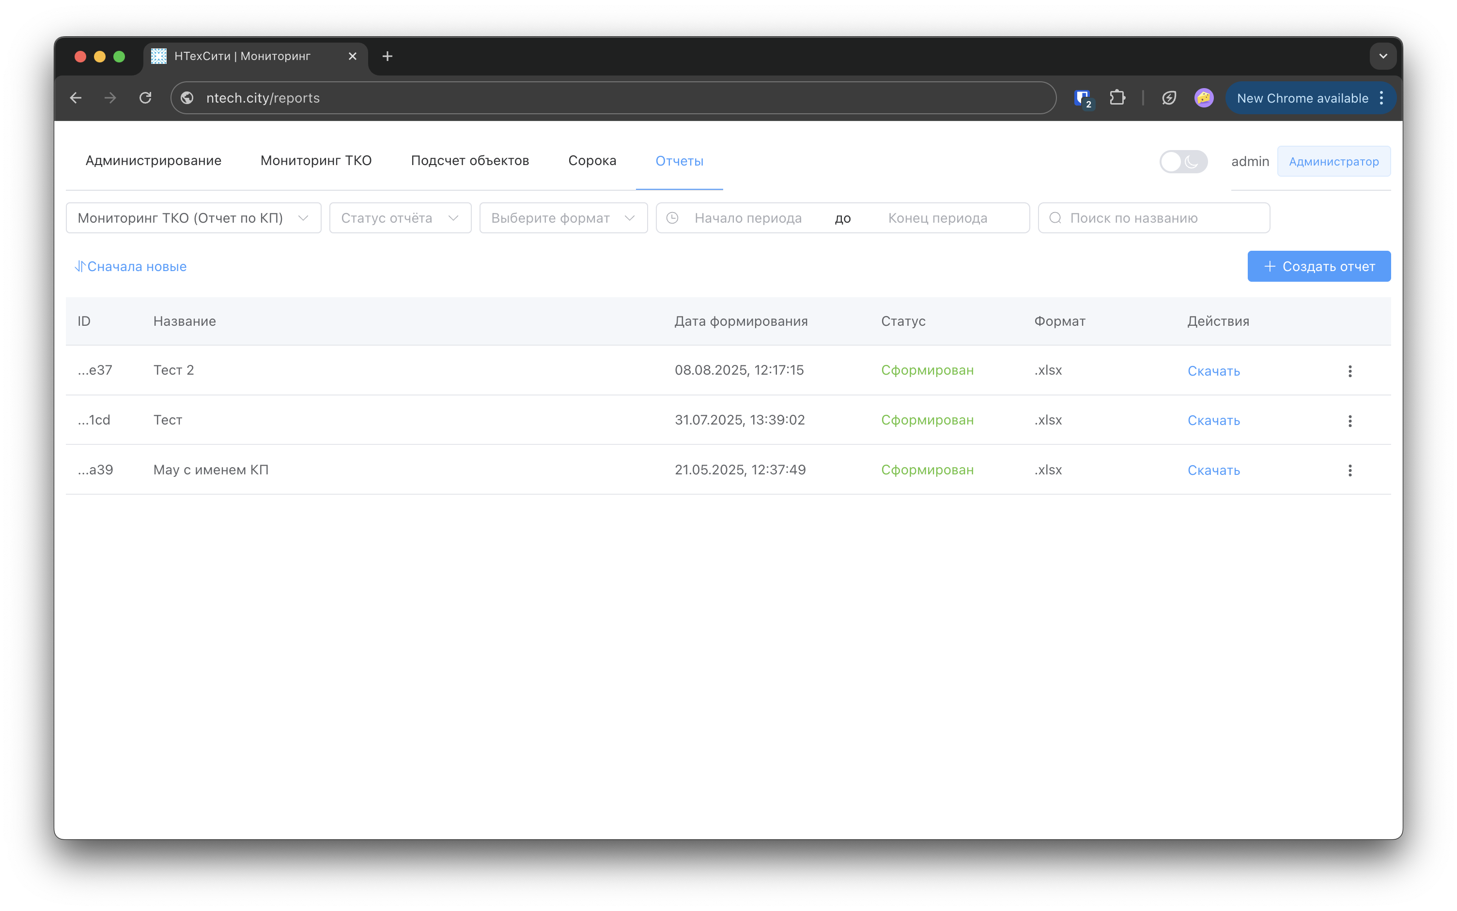This screenshot has height=911, width=1457.
Task: Expand the Мониторинг ТКО (Отчет по КП) dropdown
Action: (193, 218)
